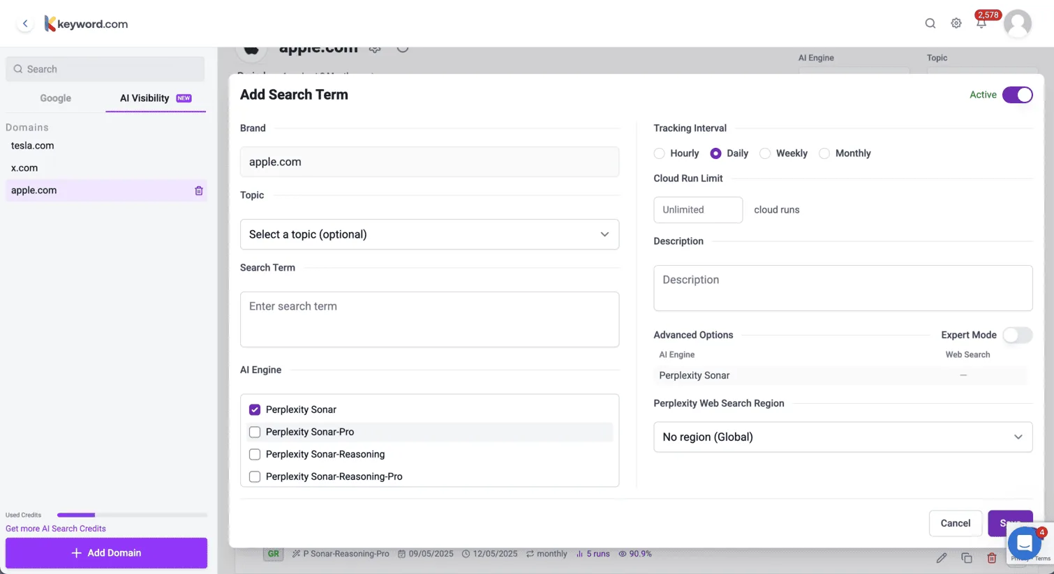This screenshot has width=1054, height=574.
Task: Enable Expert Mode
Action: pyautogui.click(x=1017, y=335)
